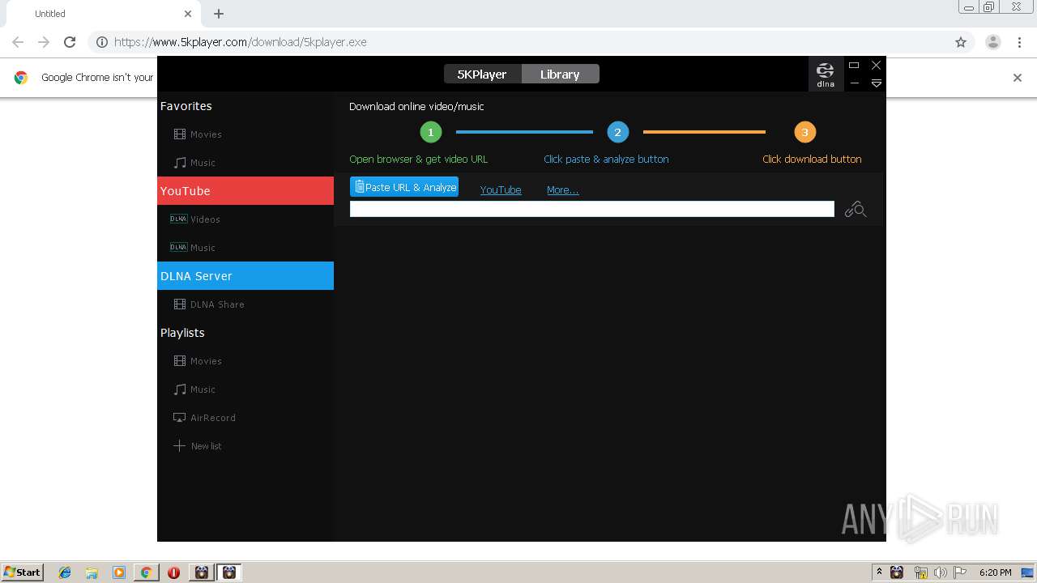Click 'Download online video/music' heading

point(416,106)
